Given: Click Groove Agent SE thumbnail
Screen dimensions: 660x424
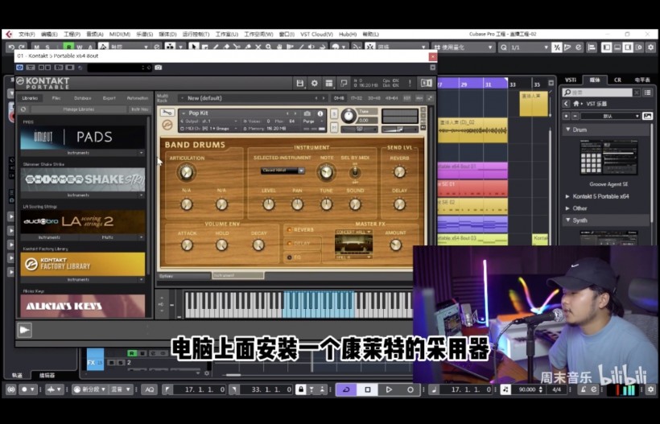Looking at the screenshot, I should [x=608, y=158].
